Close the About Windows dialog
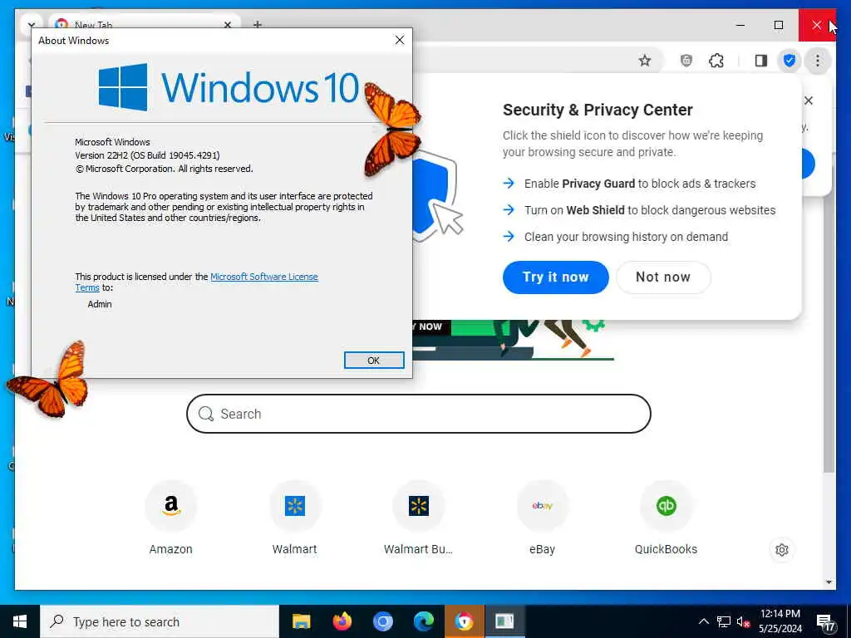851x638 pixels. (400, 40)
